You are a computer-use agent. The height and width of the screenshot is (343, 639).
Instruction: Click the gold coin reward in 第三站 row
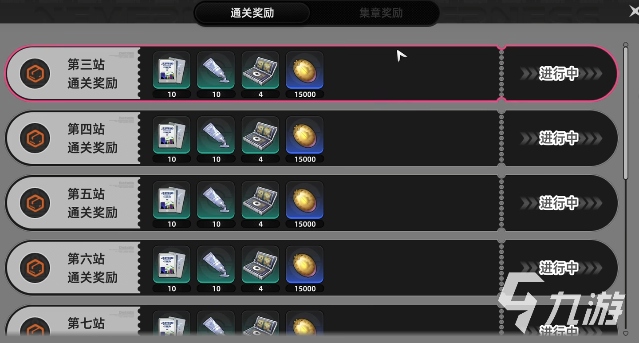[x=305, y=71]
